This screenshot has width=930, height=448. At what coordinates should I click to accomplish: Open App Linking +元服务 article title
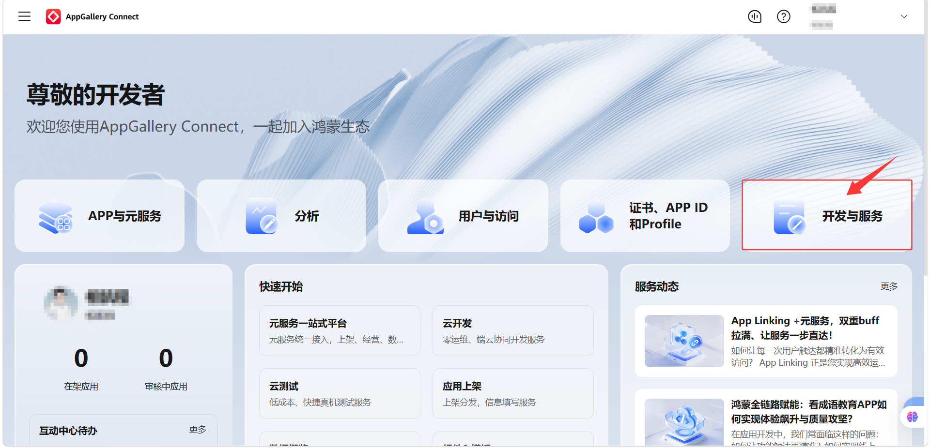point(805,328)
